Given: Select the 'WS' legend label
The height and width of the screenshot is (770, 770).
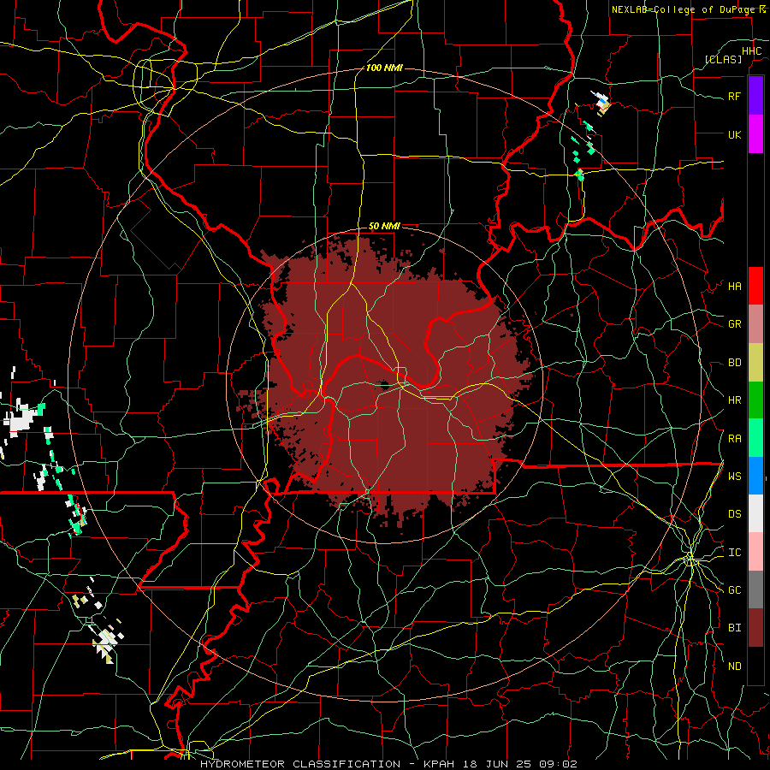Looking at the screenshot, I should pyautogui.click(x=734, y=477).
